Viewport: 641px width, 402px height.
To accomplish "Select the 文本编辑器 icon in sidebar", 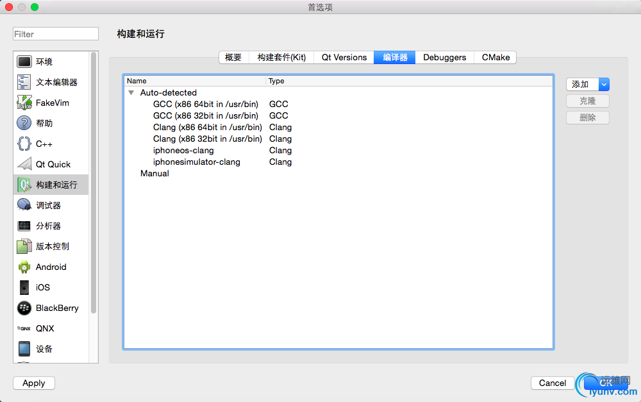I will [24, 82].
